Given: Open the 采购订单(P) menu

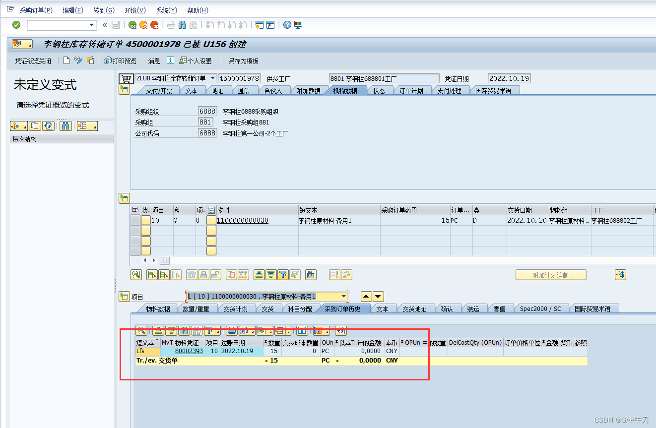Looking at the screenshot, I should [36, 10].
